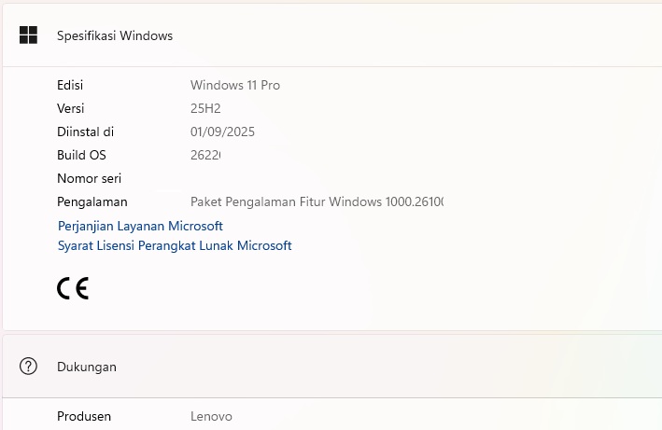Image resolution: width=662 pixels, height=430 pixels.
Task: Click the Produsen label
Action: [86, 416]
